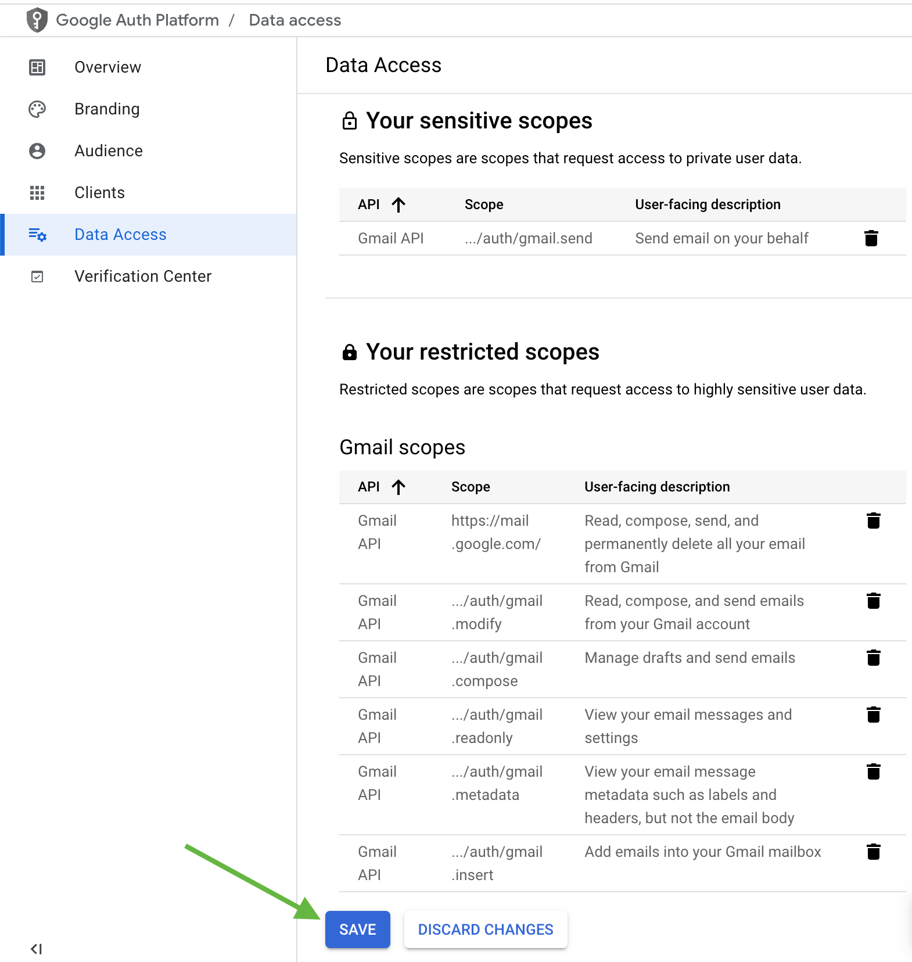The width and height of the screenshot is (912, 962).
Task: Click the Audience person icon
Action: [37, 151]
